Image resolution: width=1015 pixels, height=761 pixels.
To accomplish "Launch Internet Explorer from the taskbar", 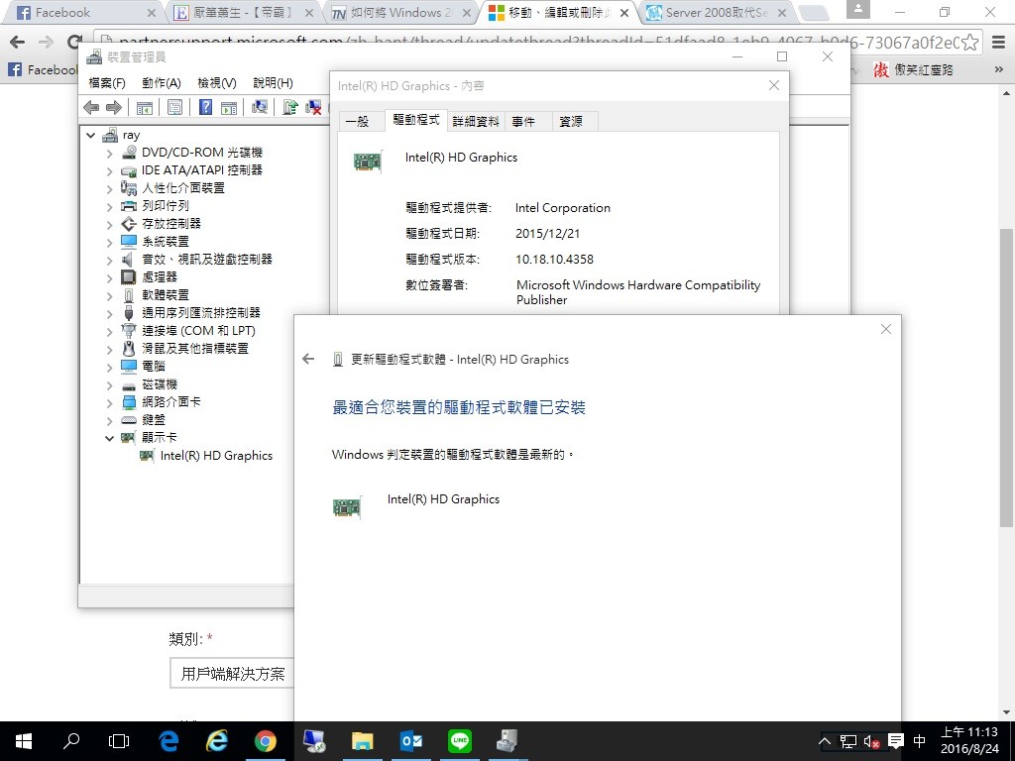I will [x=217, y=741].
